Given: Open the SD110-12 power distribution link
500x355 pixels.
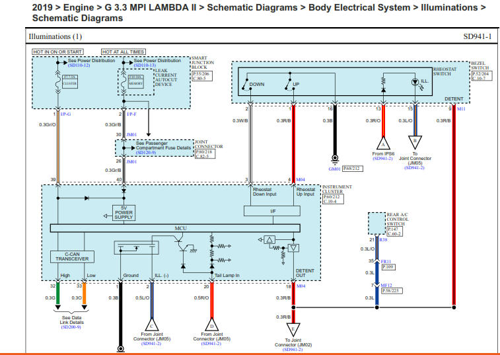Looking at the screenshot, I should point(79,65).
